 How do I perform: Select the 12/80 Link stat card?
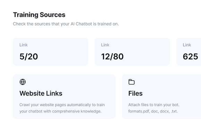tap(132, 52)
